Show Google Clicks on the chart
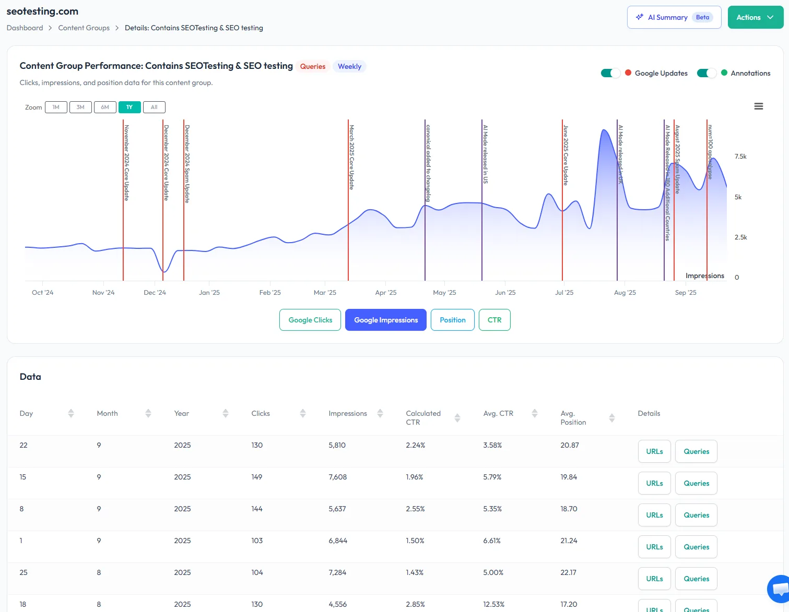This screenshot has height=612, width=789. click(x=310, y=319)
